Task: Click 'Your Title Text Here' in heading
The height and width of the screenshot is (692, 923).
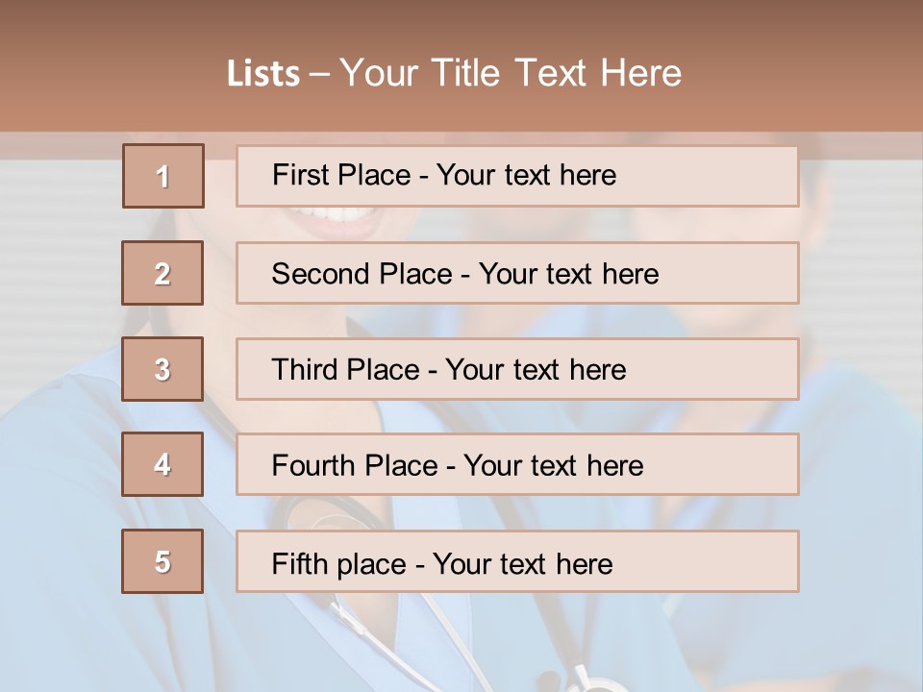Action: tap(511, 73)
